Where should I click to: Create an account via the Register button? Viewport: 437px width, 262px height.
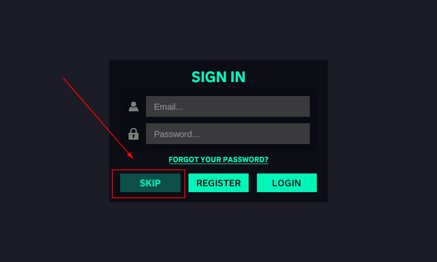[x=218, y=183]
